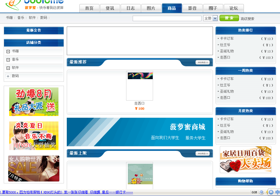Screen dimensions: 280x196
Task: Switch to the 影音 tab
Action: tap(193, 8)
